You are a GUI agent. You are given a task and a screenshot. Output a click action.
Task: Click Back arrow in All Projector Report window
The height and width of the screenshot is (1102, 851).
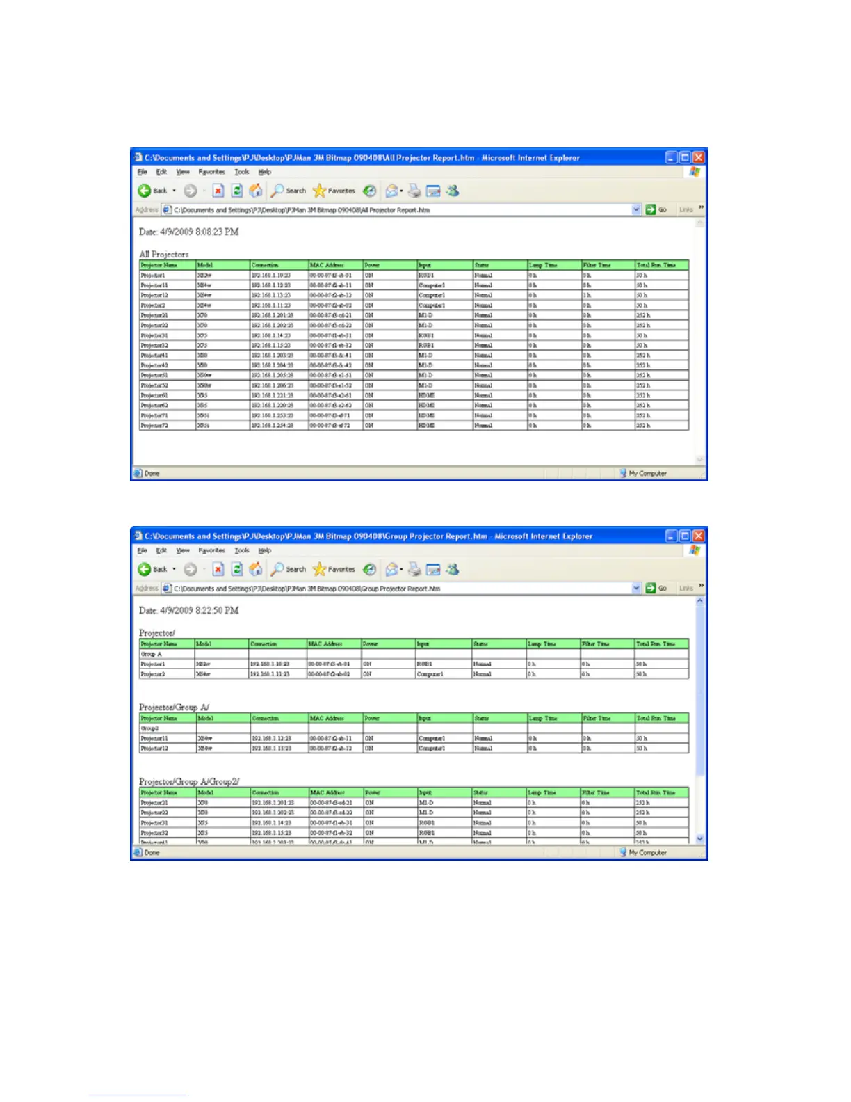145,191
